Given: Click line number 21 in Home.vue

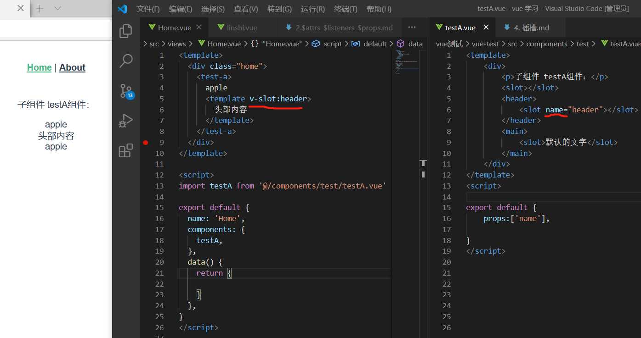Looking at the screenshot, I should pyautogui.click(x=159, y=273).
